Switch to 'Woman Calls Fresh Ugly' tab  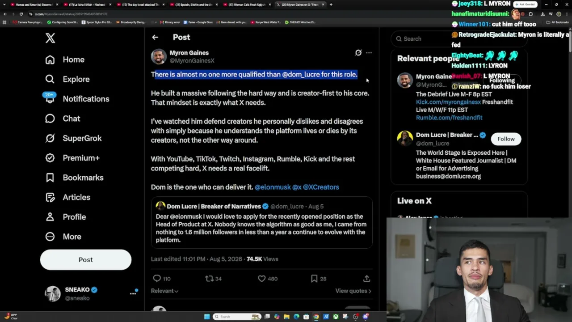247,4
